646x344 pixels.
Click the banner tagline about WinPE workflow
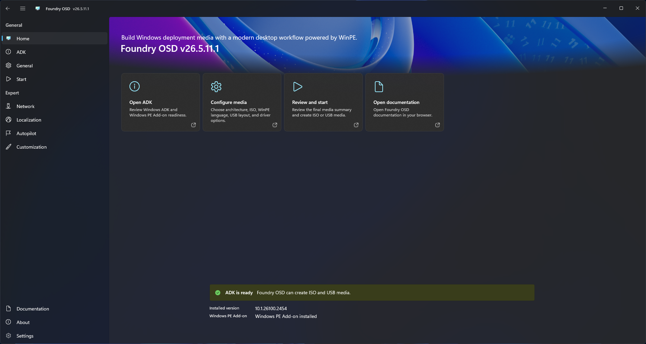(x=239, y=38)
